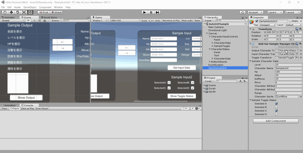Screen dimensions: 303x153
Task: Click the Play button
Action: pyautogui.click(x=144, y=12)
